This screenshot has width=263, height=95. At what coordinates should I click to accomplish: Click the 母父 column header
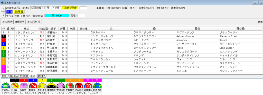pos(198,29)
